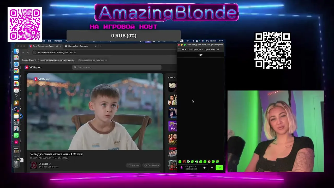Open WhatsApp from the Dock
Image resolution: width=334 pixels, height=188 pixels.
[16, 135]
